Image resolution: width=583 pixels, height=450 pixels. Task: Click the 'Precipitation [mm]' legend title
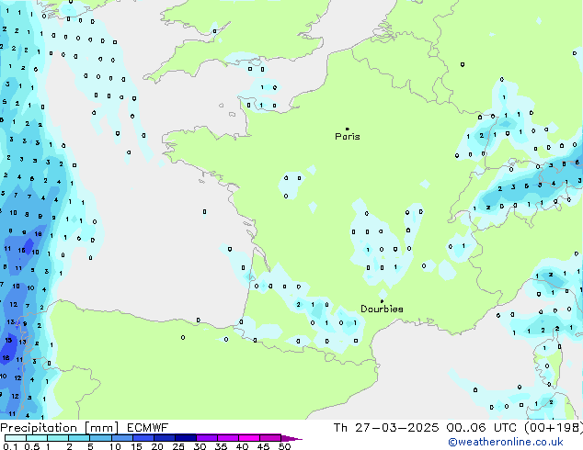[x=60, y=428]
